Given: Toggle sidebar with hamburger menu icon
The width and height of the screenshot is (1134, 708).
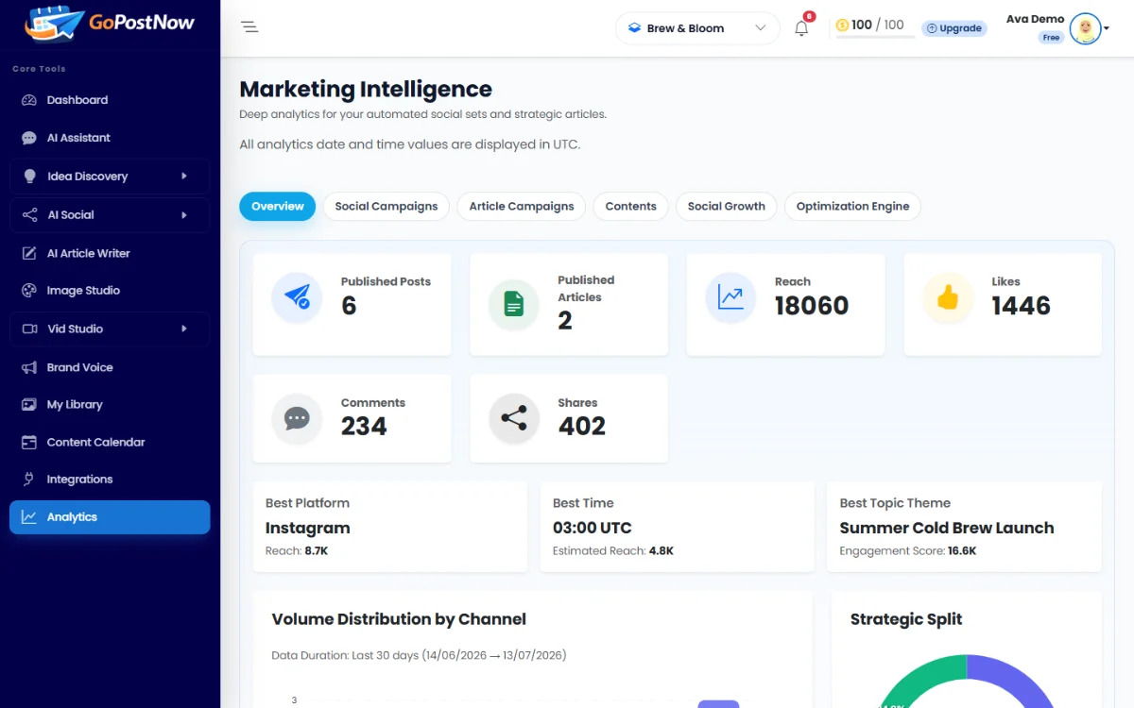Looking at the screenshot, I should [249, 27].
